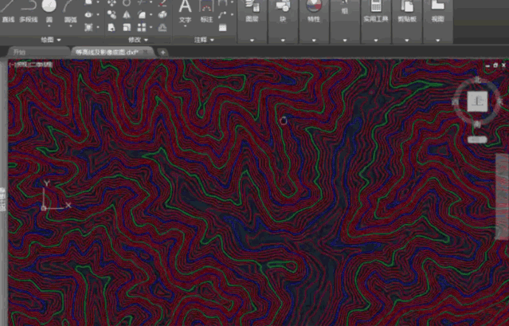Open the Utilities (实用工具) panel button
509x326 pixels.
(376, 11)
